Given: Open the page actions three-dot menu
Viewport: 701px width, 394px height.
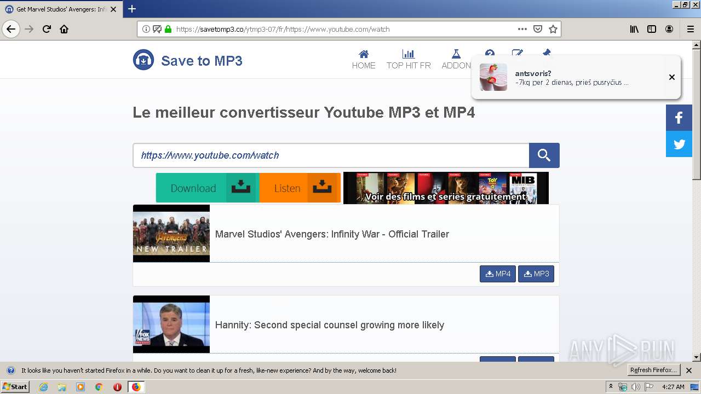Looking at the screenshot, I should (x=522, y=29).
